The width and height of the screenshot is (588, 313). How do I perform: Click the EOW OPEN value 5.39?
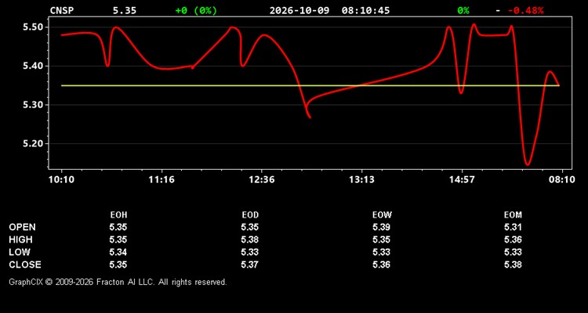[381, 227]
